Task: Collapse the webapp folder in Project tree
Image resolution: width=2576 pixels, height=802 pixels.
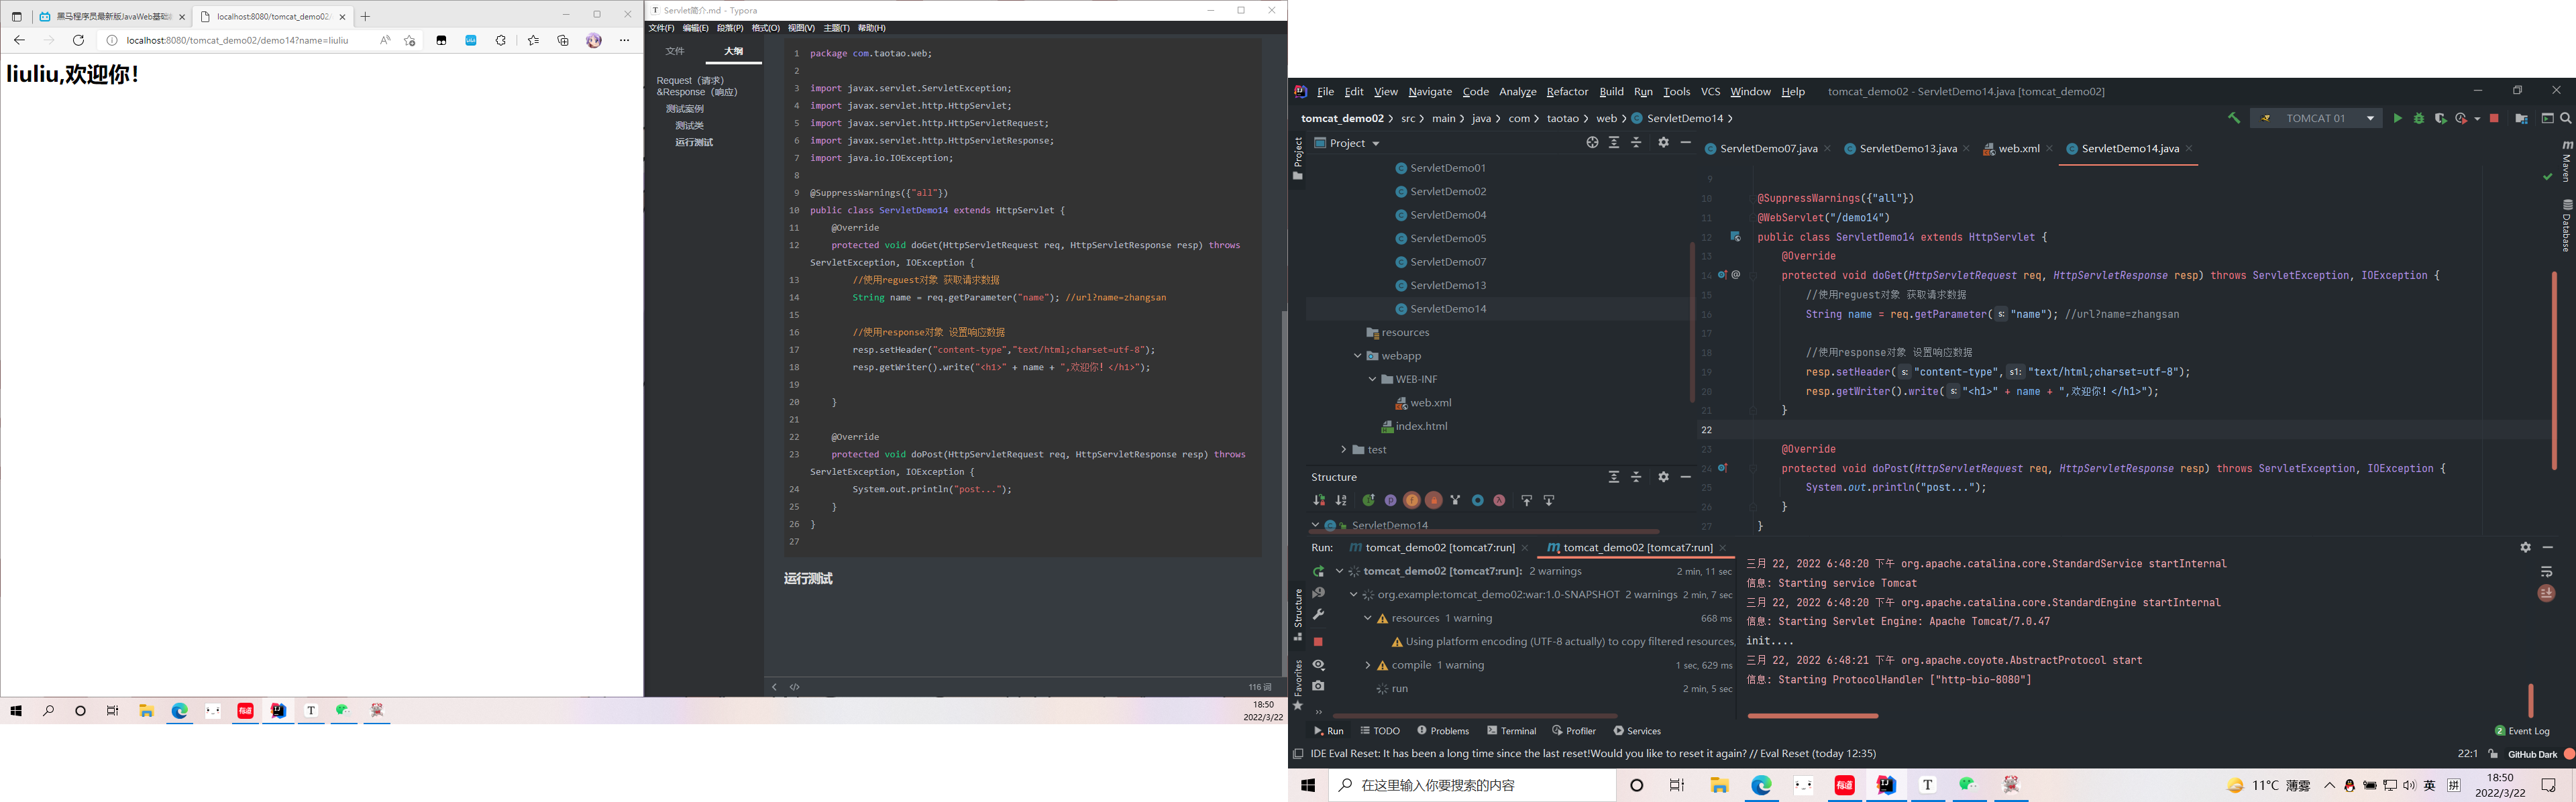Action: coord(1357,356)
